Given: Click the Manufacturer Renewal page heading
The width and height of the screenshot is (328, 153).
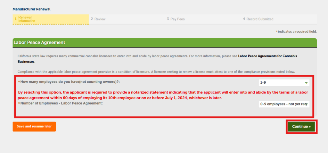Looking at the screenshot, I should tap(32, 9).
